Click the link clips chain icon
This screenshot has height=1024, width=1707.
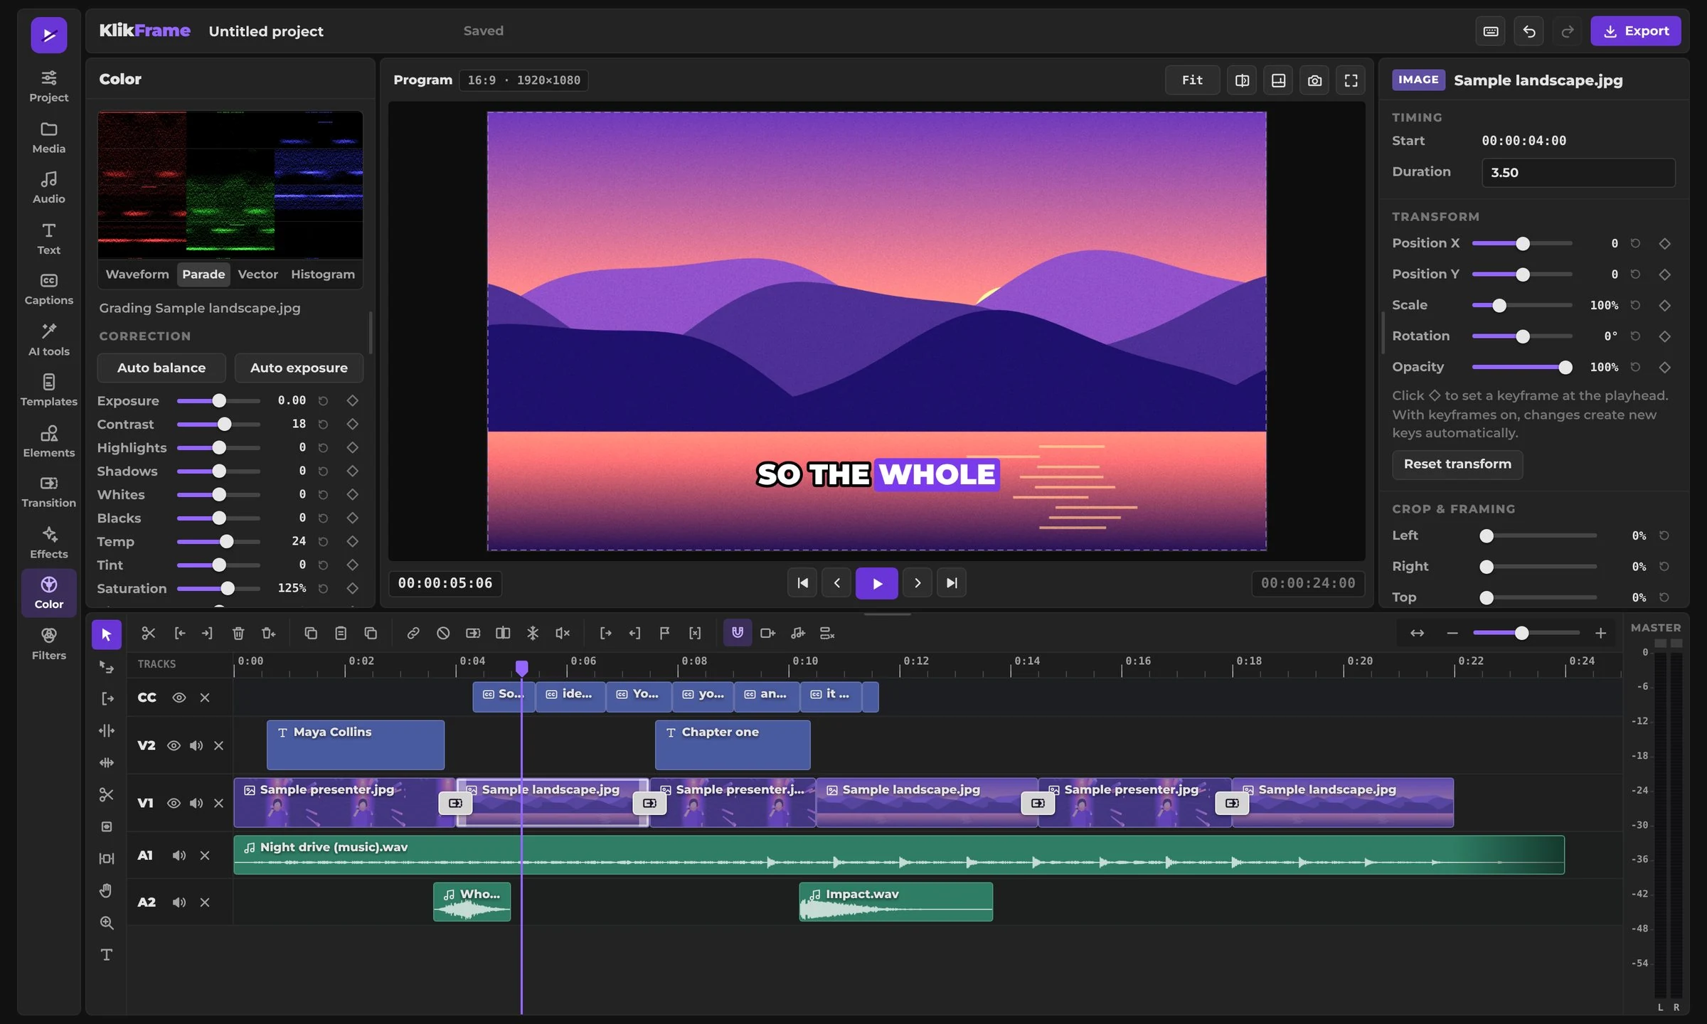413,633
